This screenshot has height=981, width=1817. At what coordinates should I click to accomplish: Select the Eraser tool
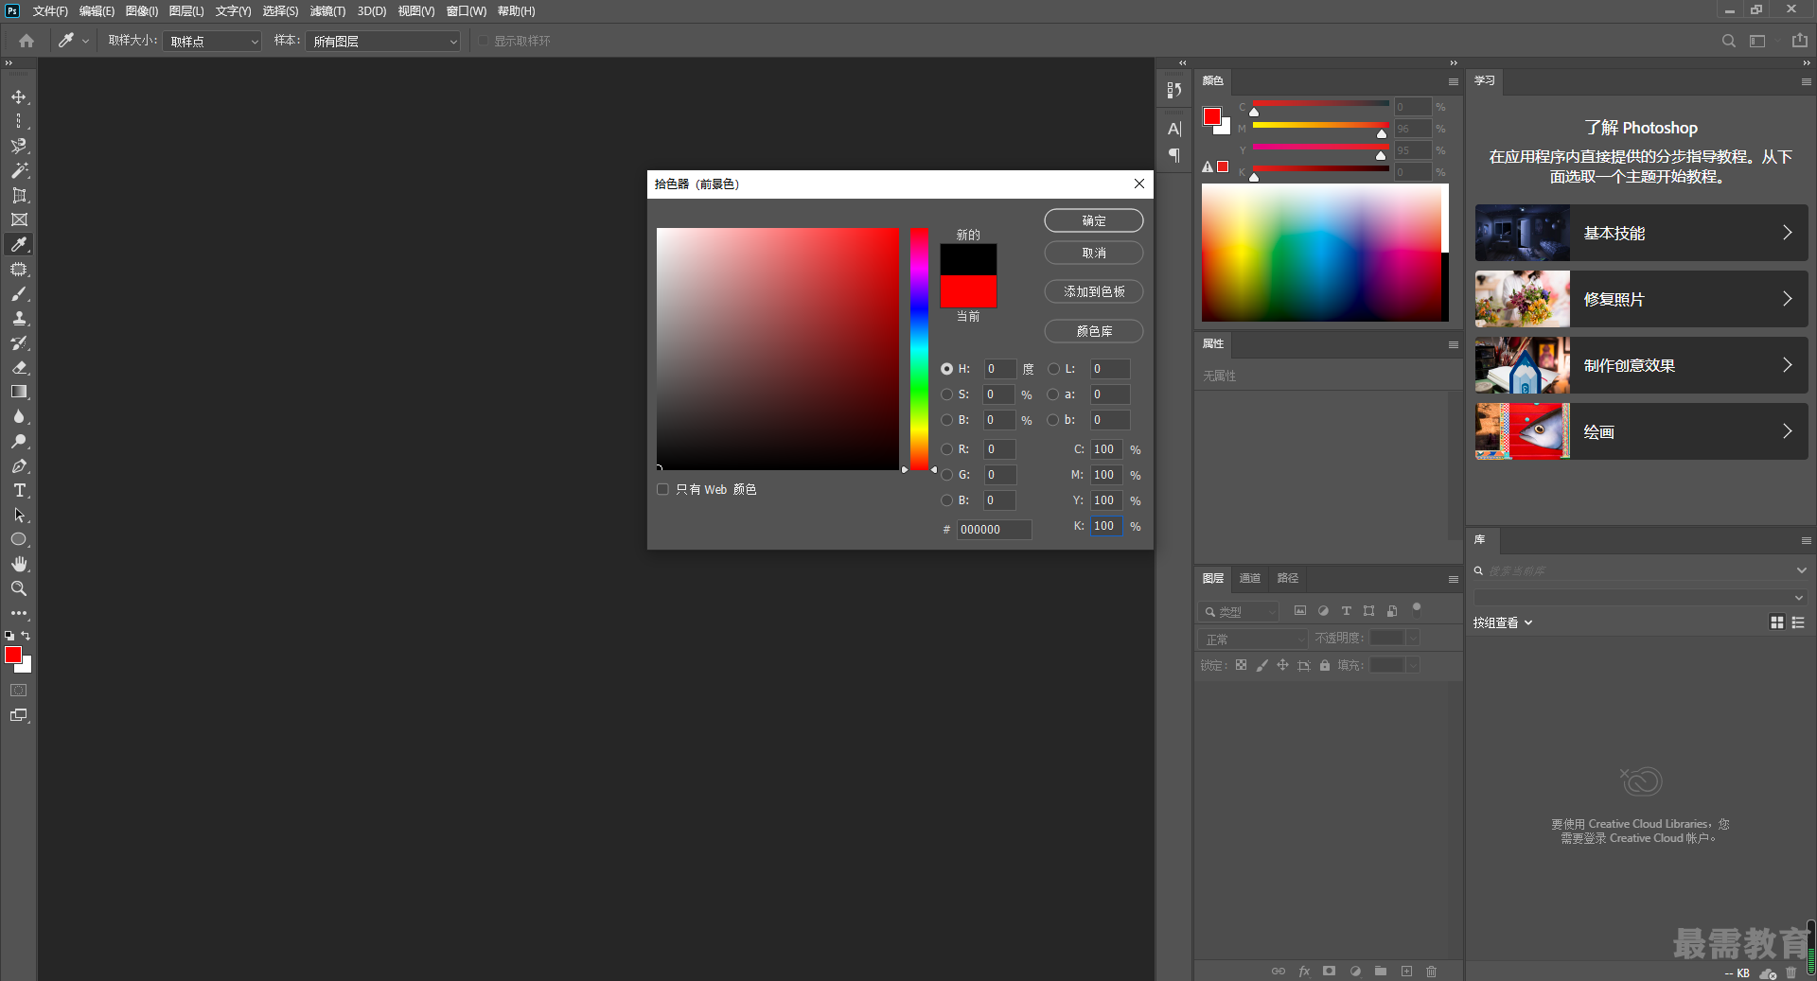click(19, 368)
